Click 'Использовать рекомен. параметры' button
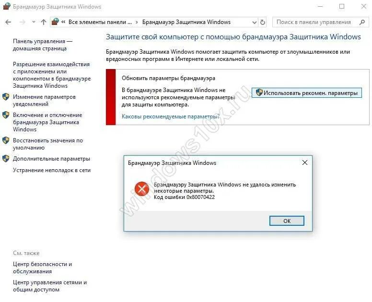The height and width of the screenshot is (302, 372). click(307, 93)
